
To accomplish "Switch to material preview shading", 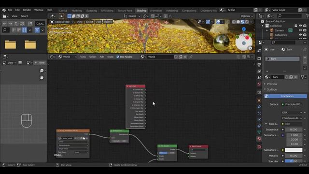I will (242, 22).
